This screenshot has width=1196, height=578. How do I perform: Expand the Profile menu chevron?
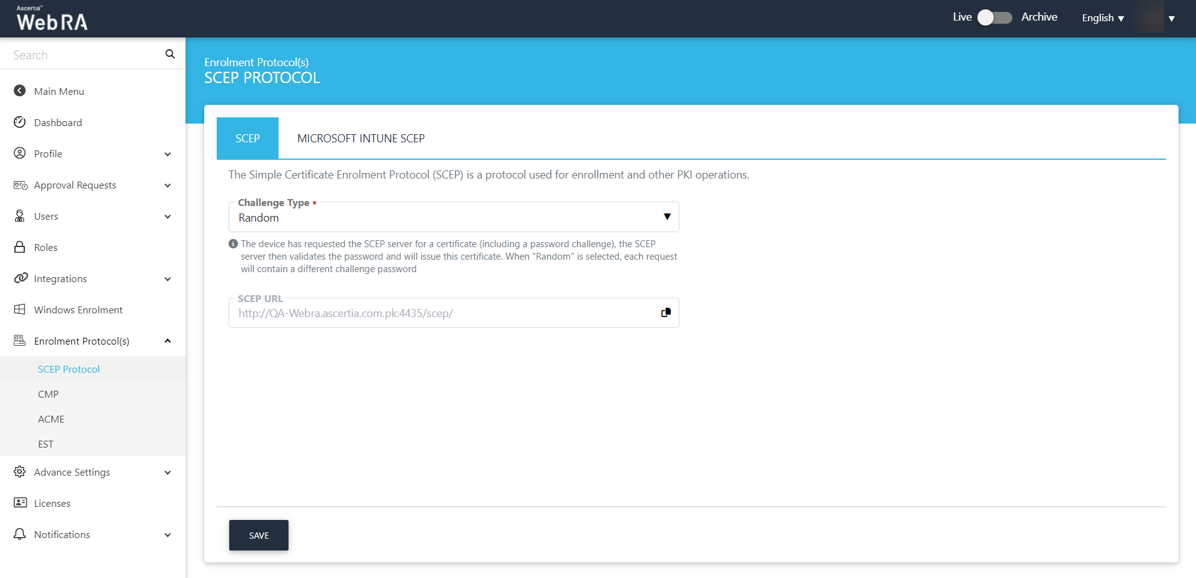[x=167, y=154]
